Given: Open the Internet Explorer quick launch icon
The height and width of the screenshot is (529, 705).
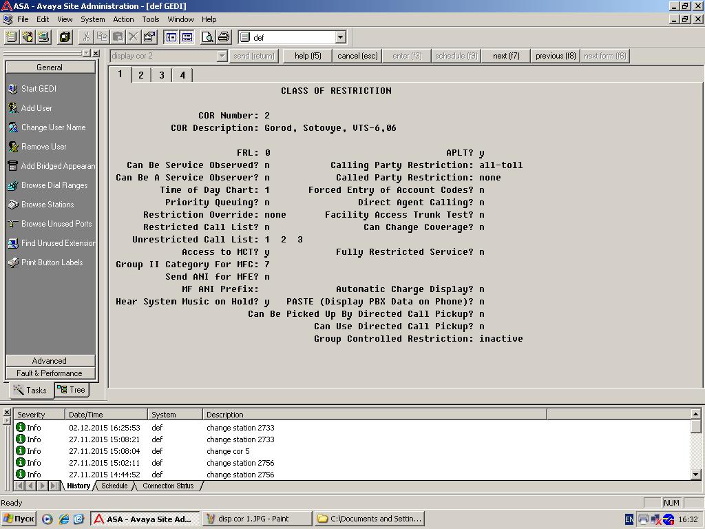Looking at the screenshot, I should (64, 519).
